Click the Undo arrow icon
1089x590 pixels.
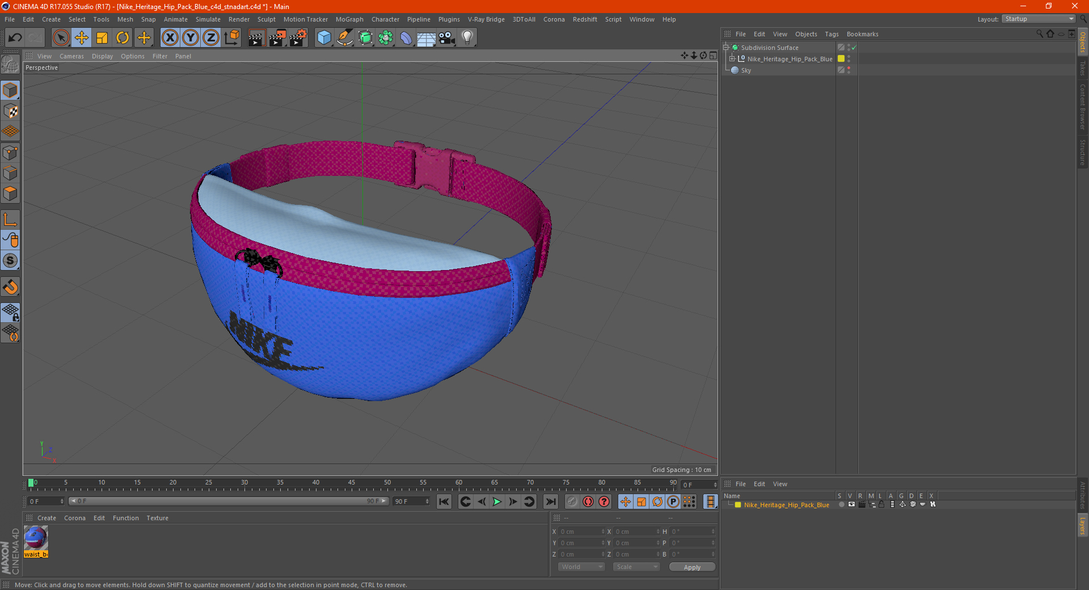[x=15, y=38]
